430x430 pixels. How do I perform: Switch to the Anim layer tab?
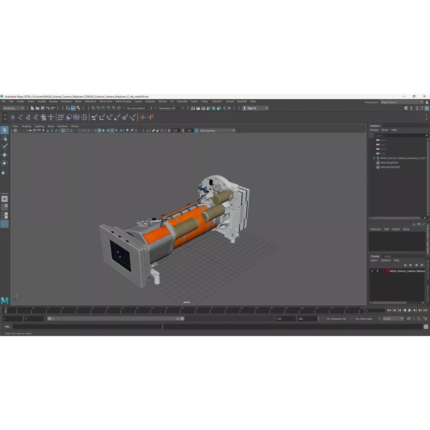coord(387,256)
